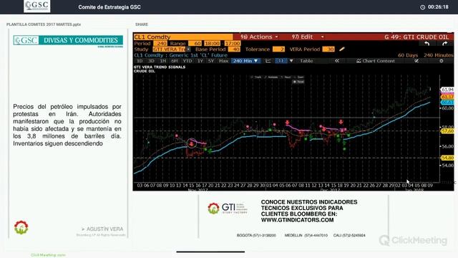Click the 00:26:18 session timer
The width and height of the screenshot is (458, 258).
pos(438,7)
